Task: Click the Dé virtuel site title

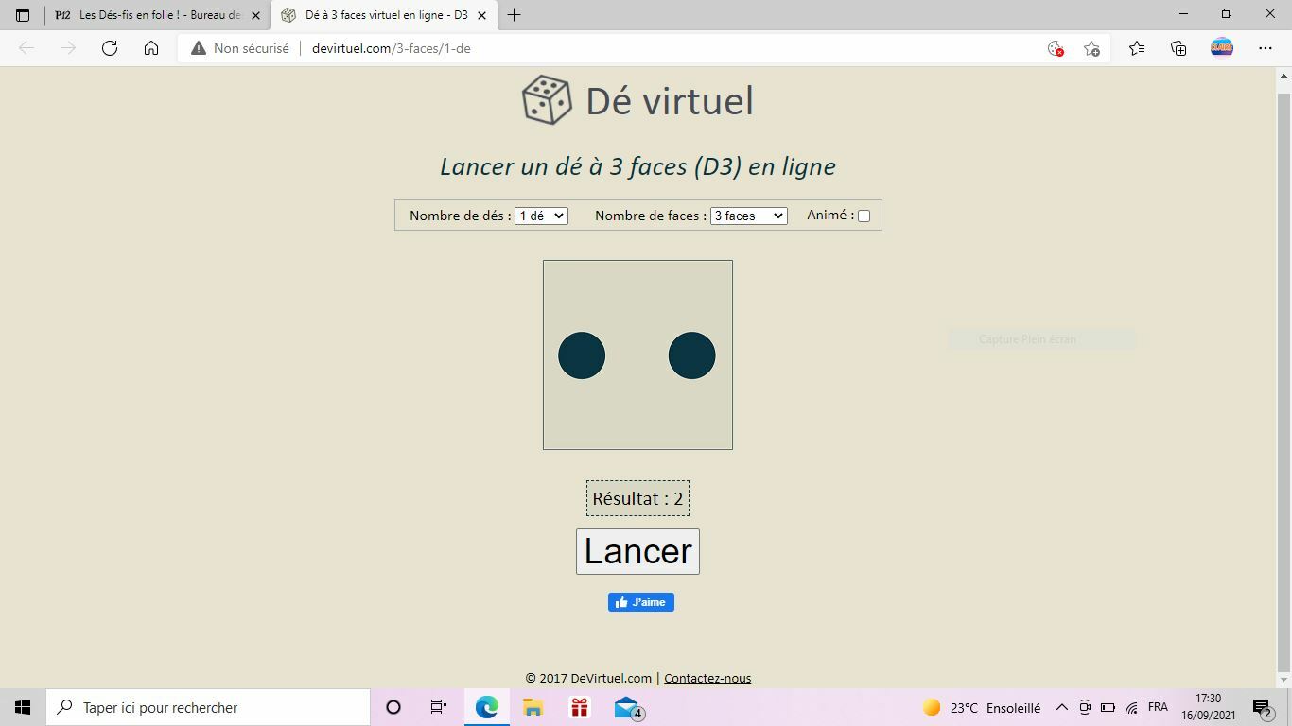Action: pos(670,101)
